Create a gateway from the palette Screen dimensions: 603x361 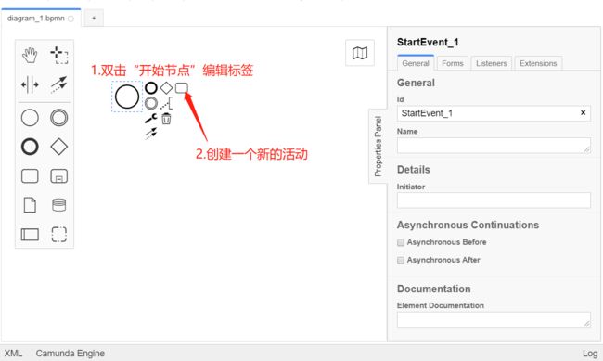pyautogui.click(x=58, y=147)
